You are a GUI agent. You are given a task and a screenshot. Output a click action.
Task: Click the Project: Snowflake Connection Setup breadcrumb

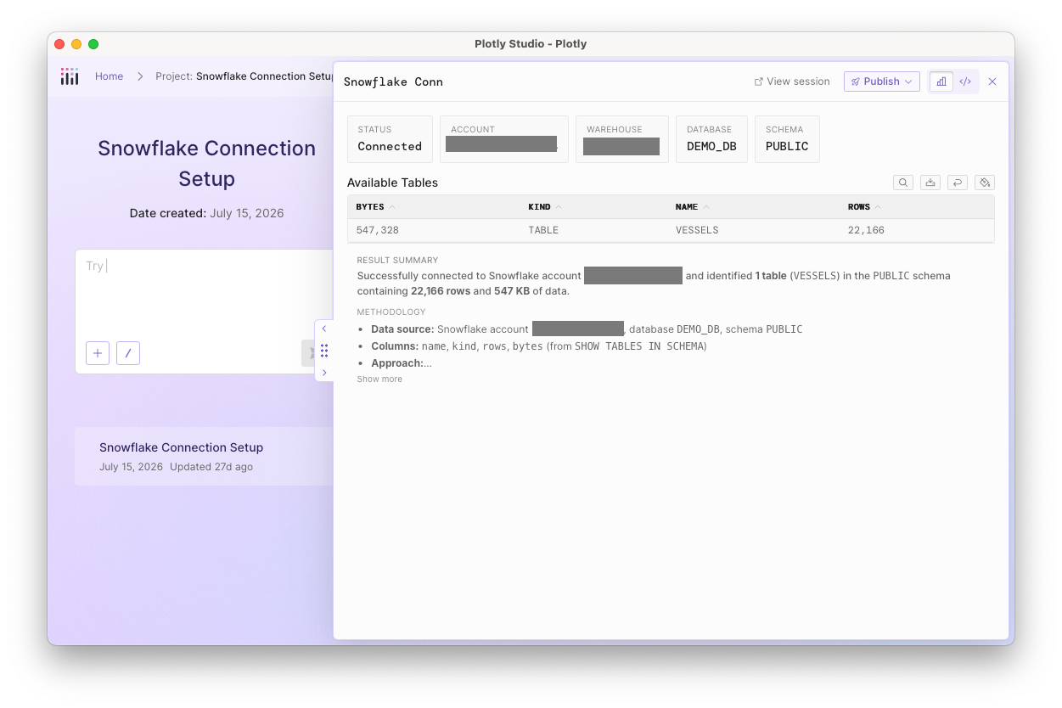[244, 76]
